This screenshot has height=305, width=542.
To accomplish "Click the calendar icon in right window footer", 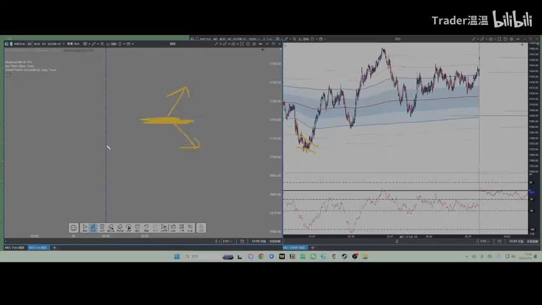I will (499, 241).
